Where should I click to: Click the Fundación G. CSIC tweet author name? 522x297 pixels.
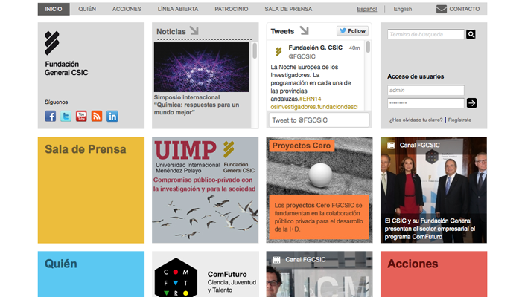pyautogui.click(x=315, y=48)
